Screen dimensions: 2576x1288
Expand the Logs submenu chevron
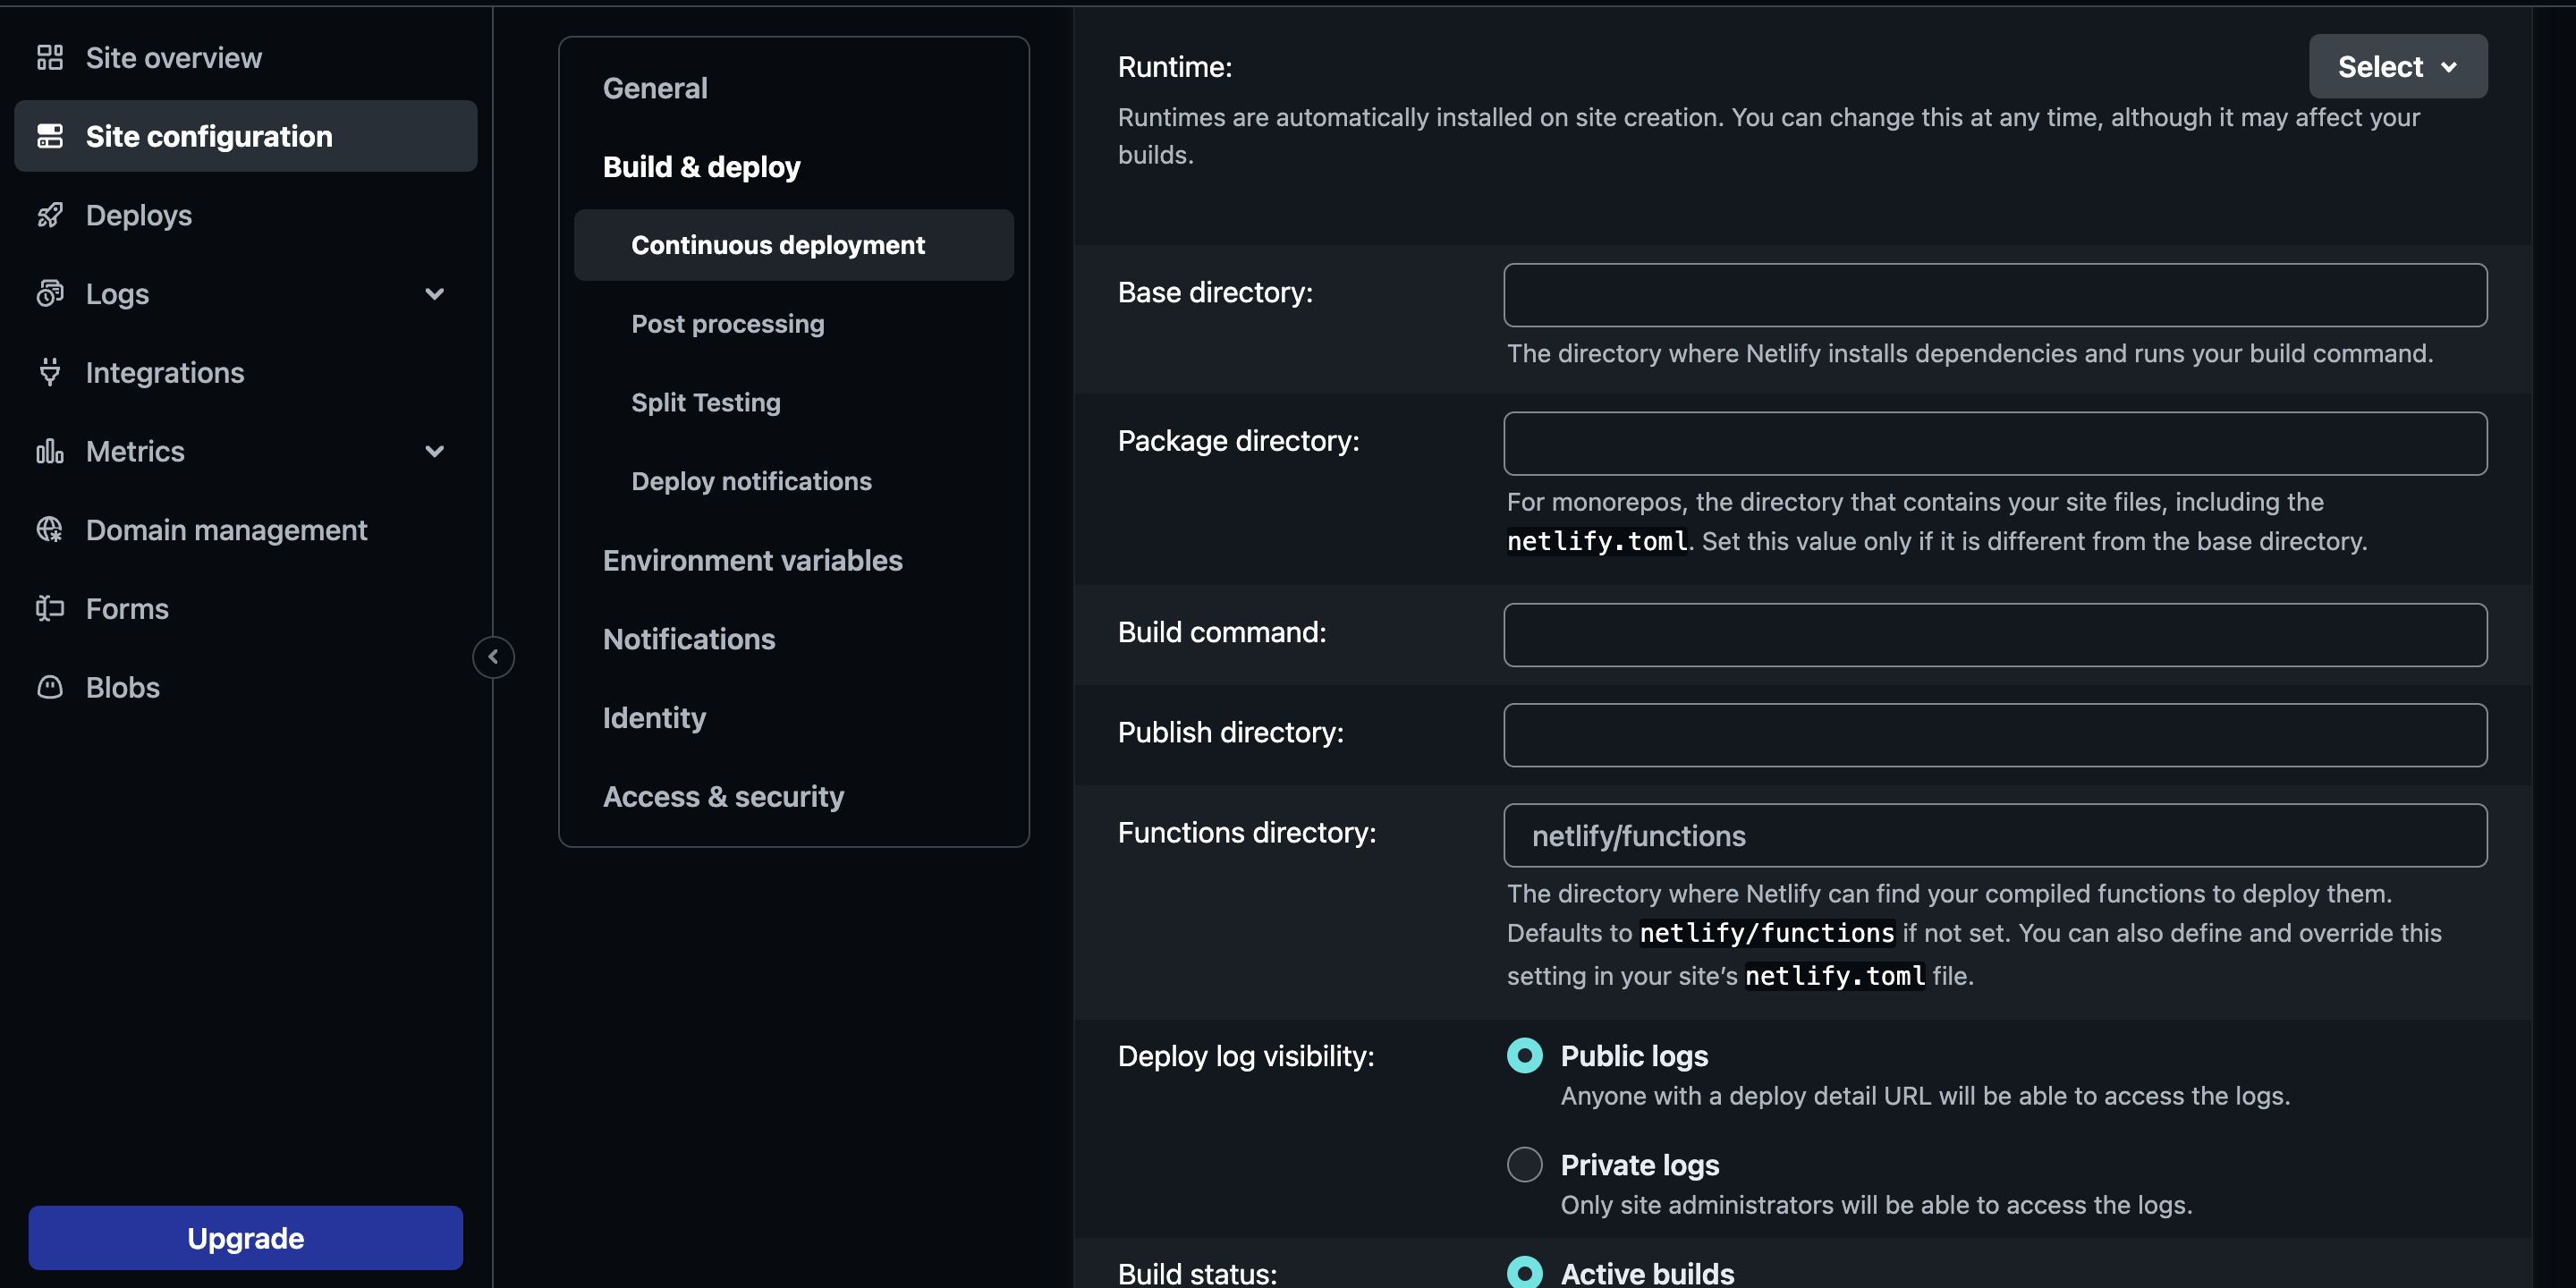434,294
